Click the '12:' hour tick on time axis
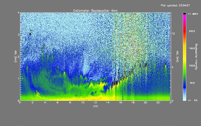The height and width of the screenshot is (126, 201). coord(95,103)
